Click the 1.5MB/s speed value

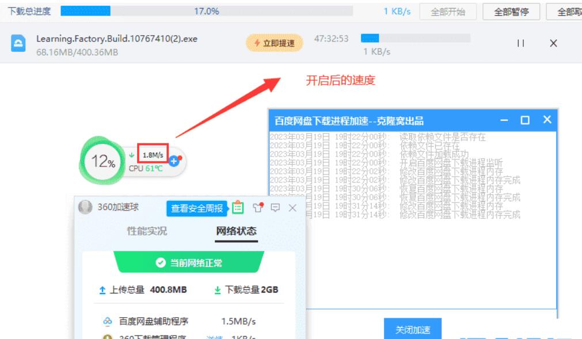[x=238, y=321]
